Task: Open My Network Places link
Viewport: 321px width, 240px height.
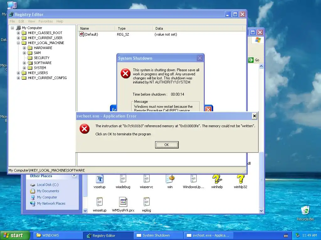Action: coord(51,203)
